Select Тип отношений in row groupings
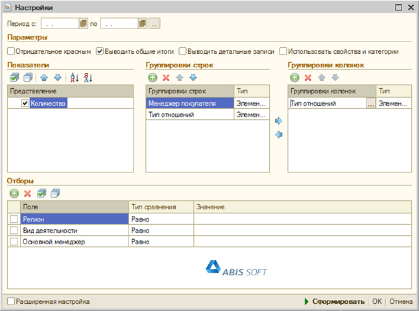419x311 pixels. [x=190, y=115]
